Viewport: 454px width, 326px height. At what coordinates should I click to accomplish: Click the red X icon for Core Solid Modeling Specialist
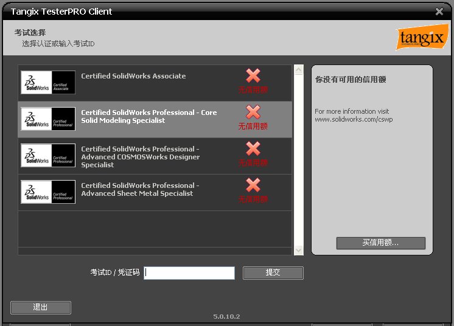[253, 113]
